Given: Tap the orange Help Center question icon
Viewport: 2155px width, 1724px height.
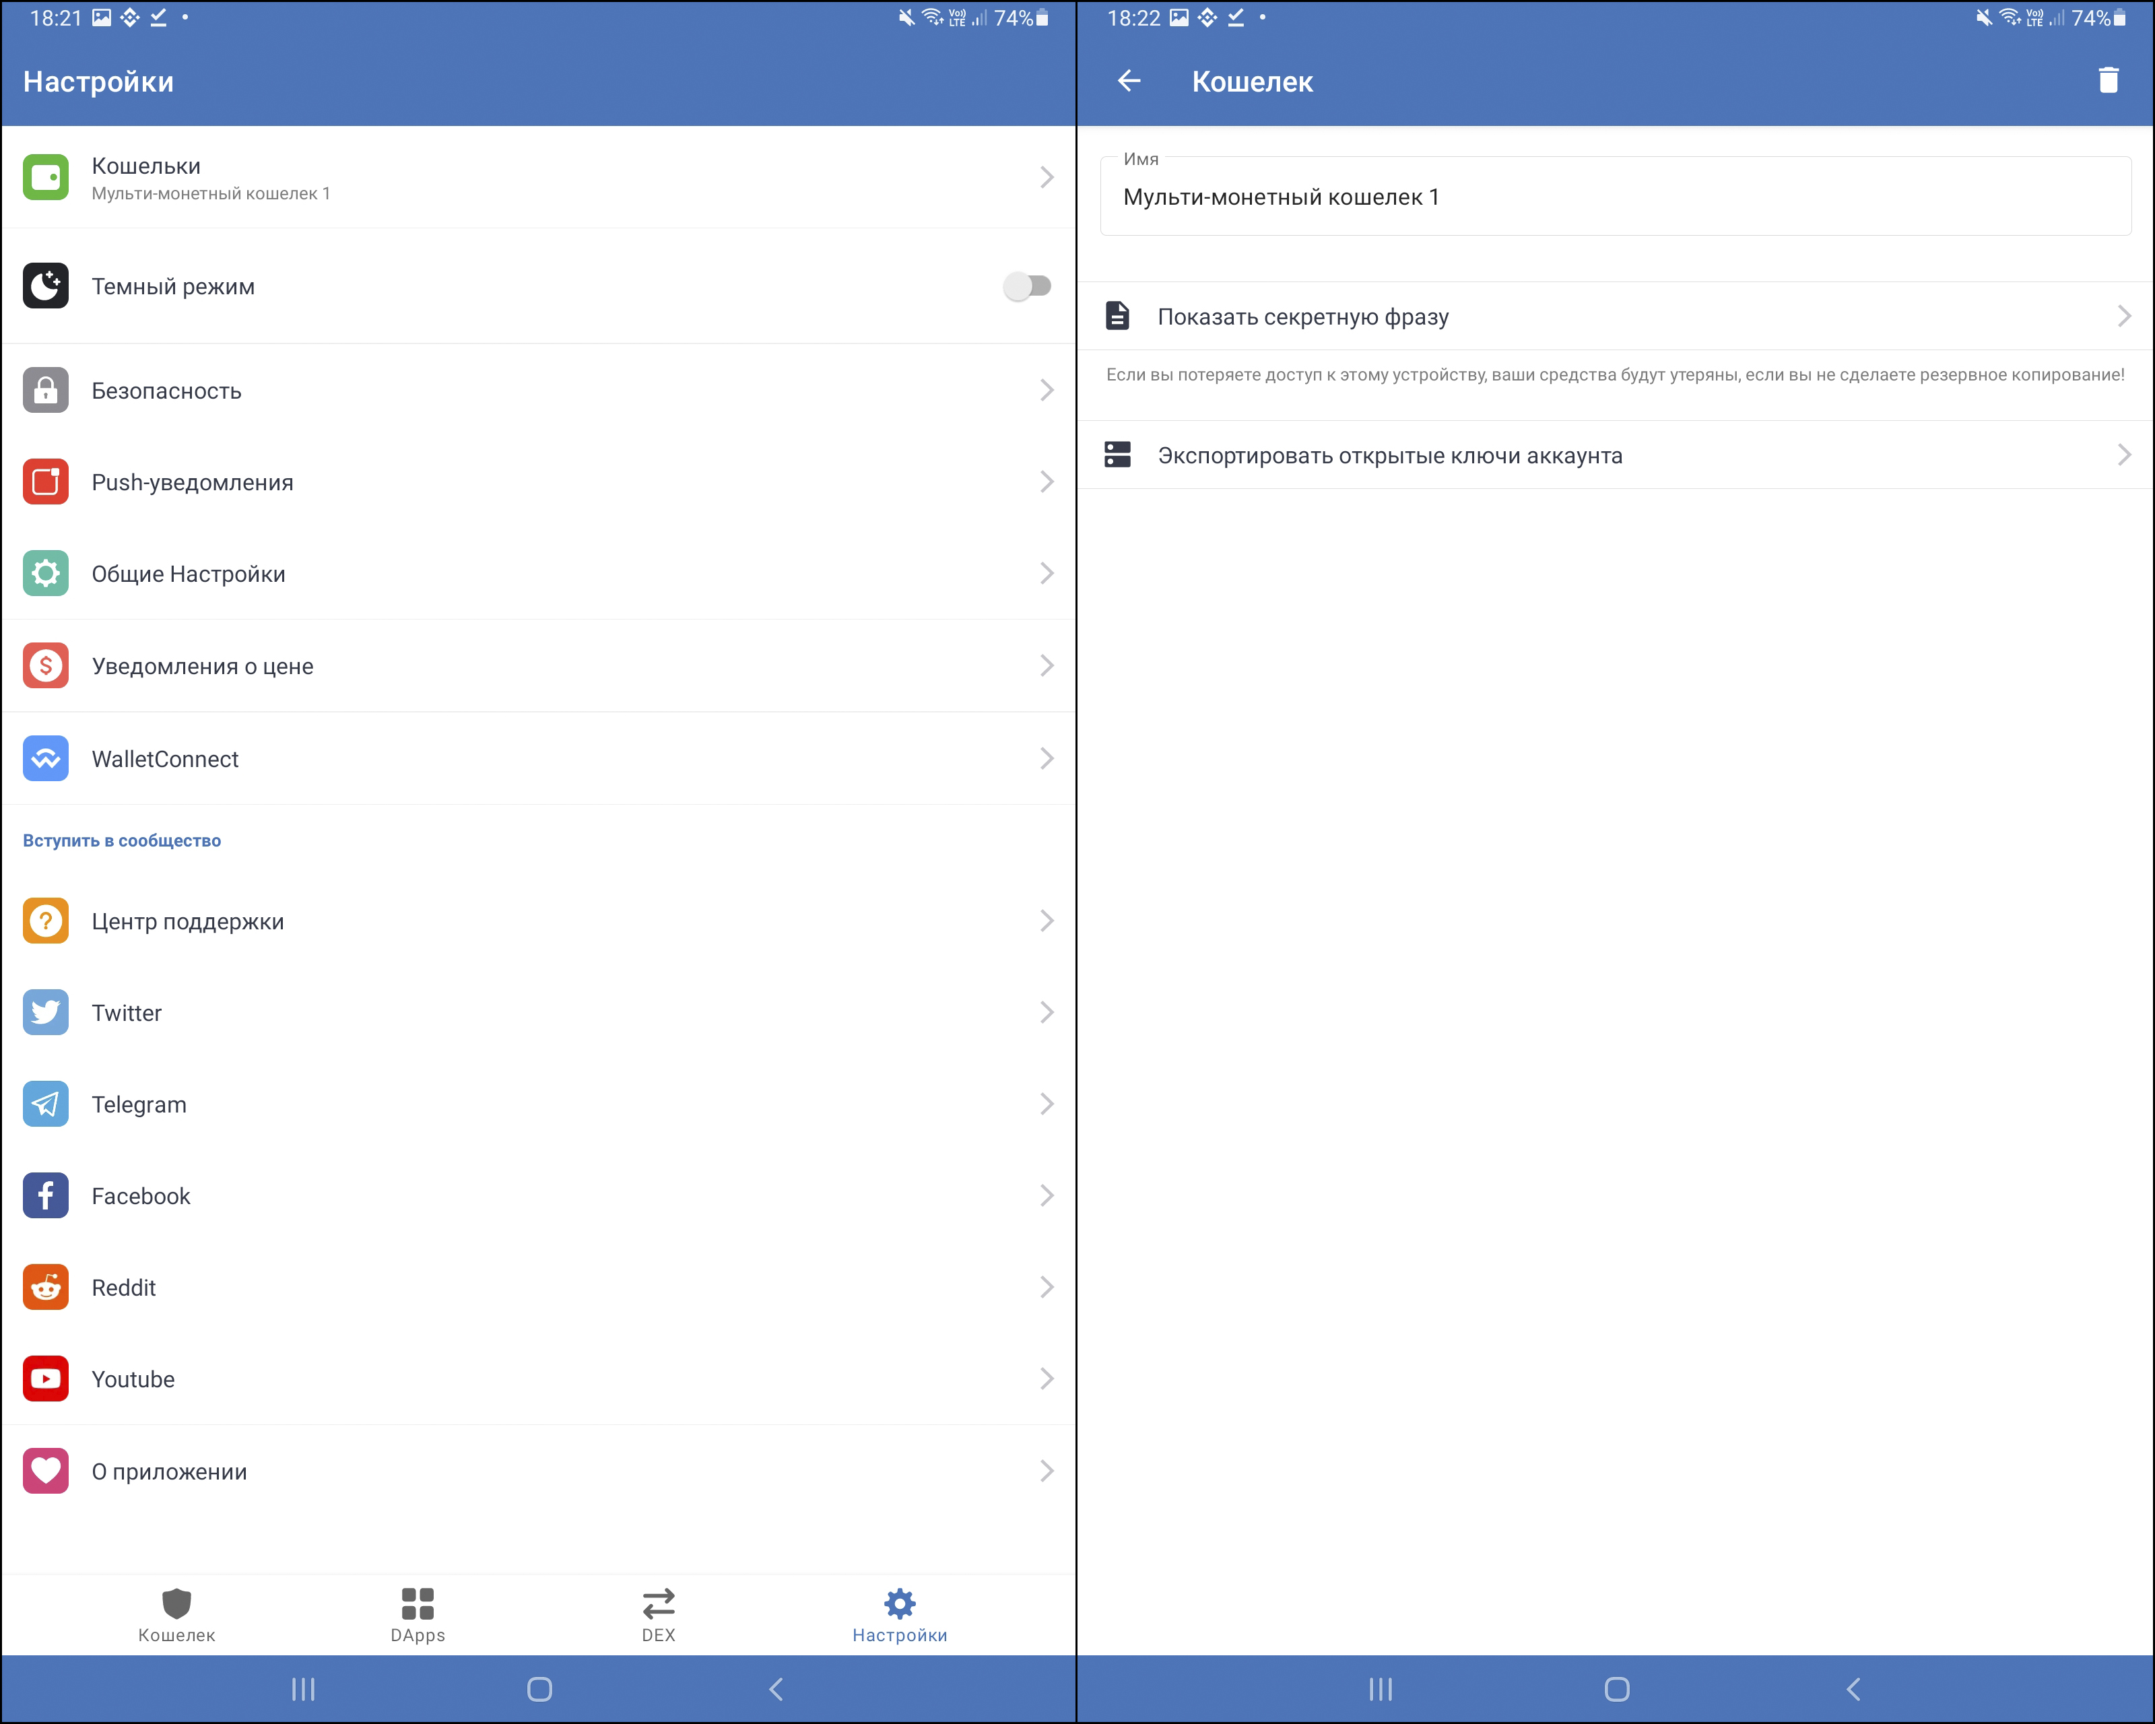Looking at the screenshot, I should 46,921.
